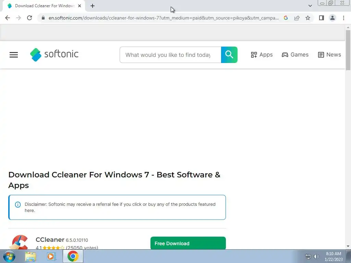Open Windows Explorer from the taskbar

tap(31, 256)
